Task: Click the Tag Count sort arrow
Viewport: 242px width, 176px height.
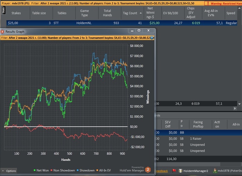Action: [x=141, y=13]
